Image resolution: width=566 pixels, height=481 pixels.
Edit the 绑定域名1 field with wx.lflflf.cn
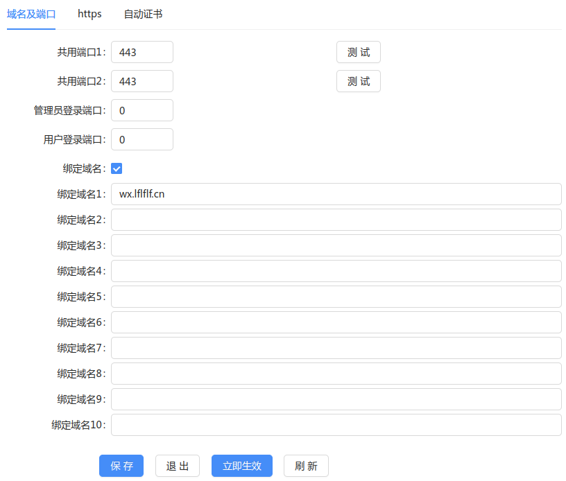[x=336, y=194]
